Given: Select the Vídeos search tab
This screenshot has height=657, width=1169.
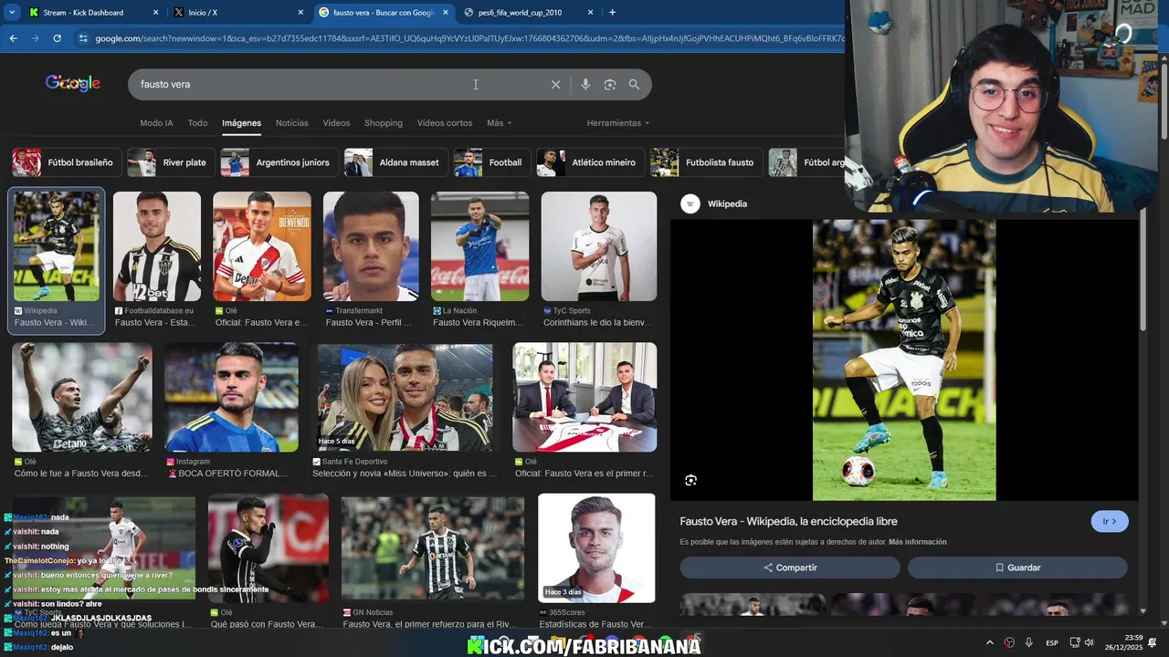Looking at the screenshot, I should pyautogui.click(x=336, y=123).
